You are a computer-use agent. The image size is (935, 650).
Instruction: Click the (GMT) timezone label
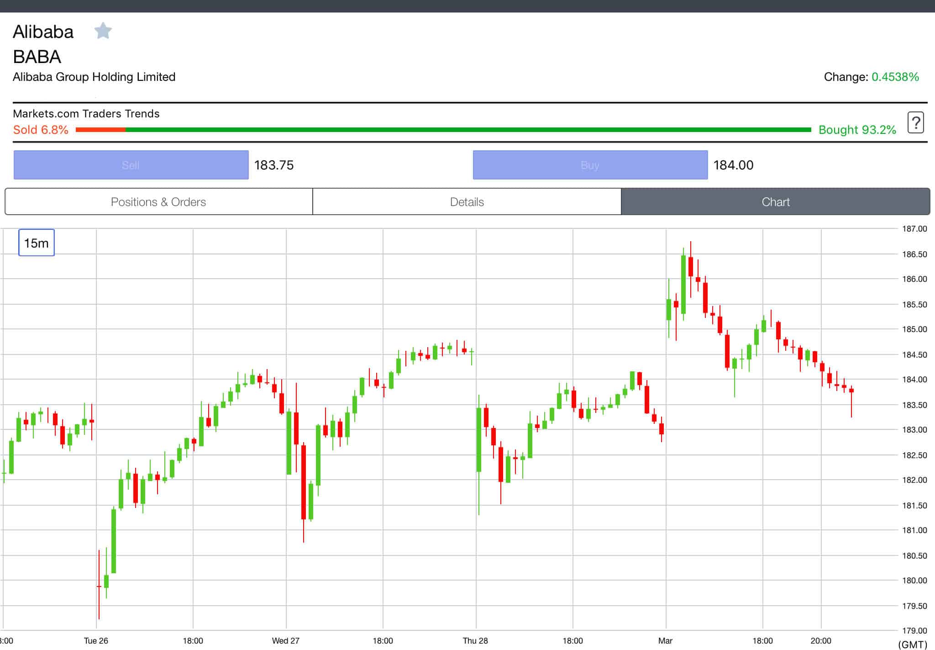point(913,645)
